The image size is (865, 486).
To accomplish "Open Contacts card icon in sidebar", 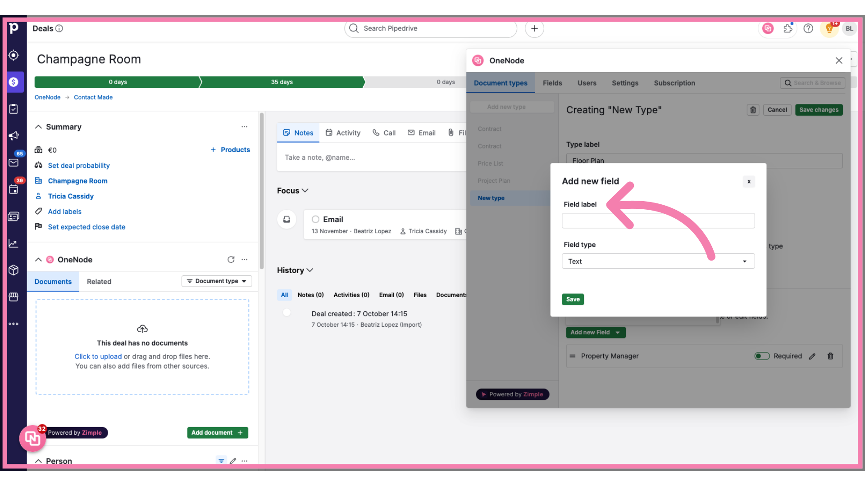I will [14, 216].
